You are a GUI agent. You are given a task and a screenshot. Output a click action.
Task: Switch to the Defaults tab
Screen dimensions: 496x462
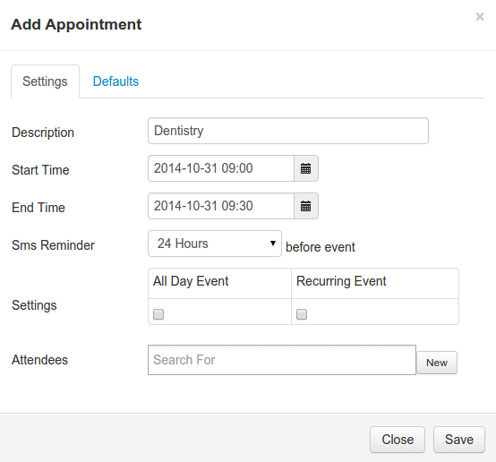point(115,81)
